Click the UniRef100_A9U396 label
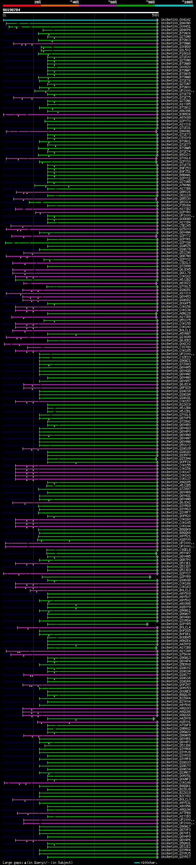Screen dimensions: 196x865 (176, 111)
